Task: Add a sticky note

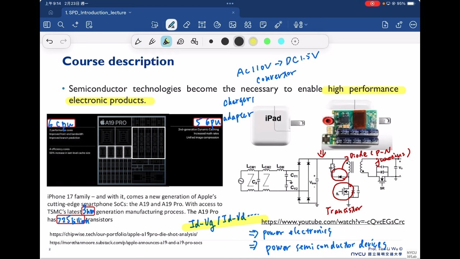Action: (263, 25)
